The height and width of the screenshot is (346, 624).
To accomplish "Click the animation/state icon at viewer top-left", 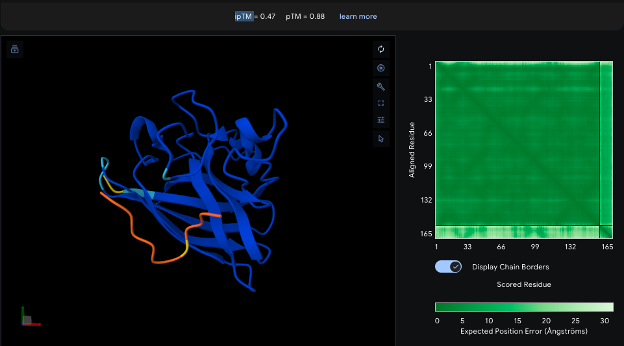I will [15, 49].
